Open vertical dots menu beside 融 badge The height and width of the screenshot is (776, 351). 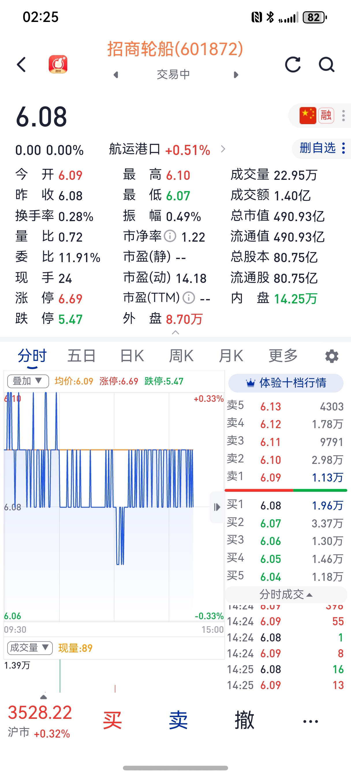(x=343, y=116)
